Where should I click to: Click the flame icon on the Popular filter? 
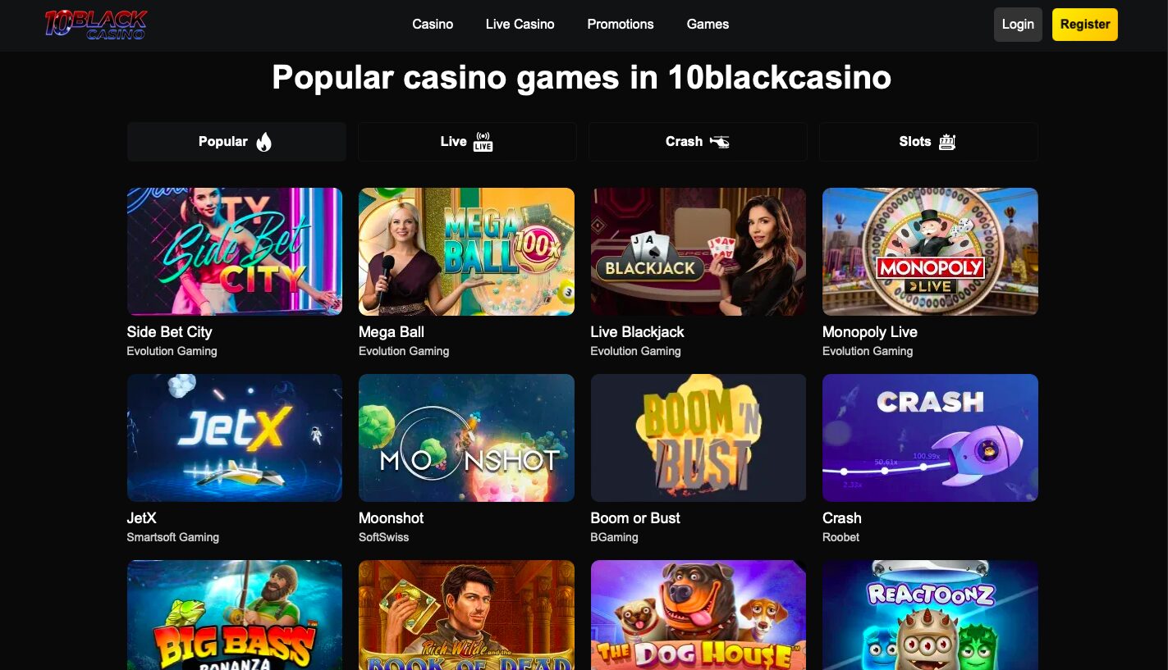(x=262, y=141)
